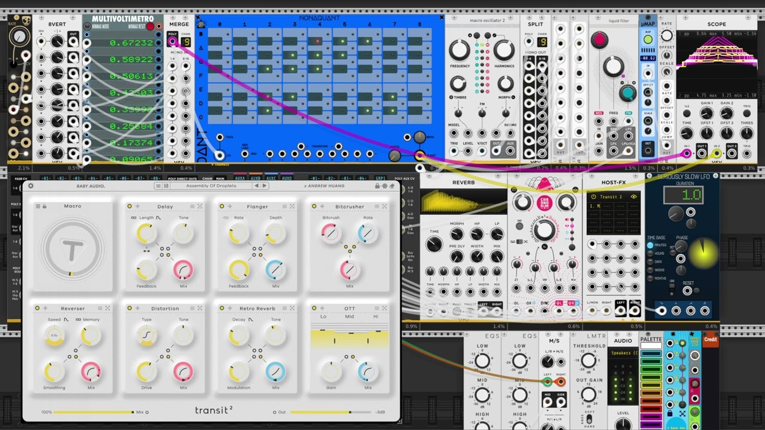
Task: Toggle the Reverser module power button
Action: point(37,308)
